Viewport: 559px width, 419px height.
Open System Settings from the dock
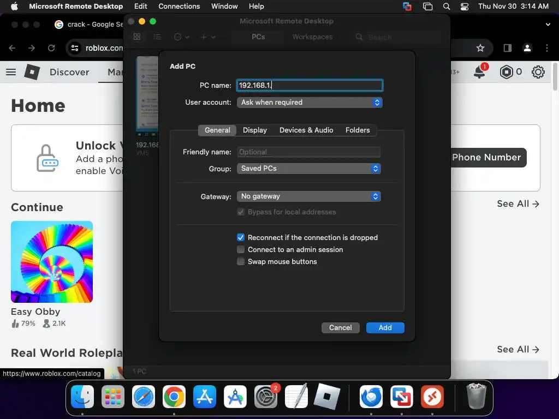point(266,397)
